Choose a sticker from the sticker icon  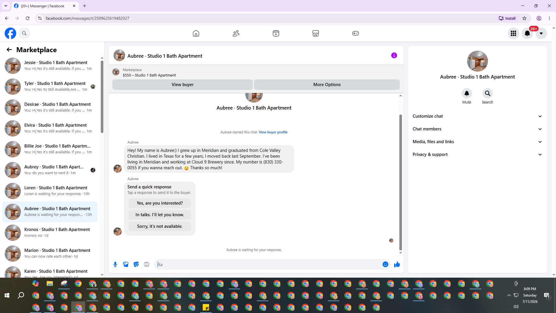[x=136, y=264]
